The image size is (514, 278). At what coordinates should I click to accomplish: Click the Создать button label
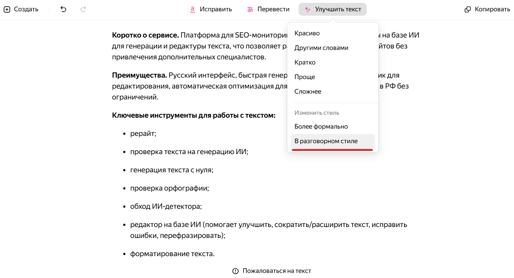coord(26,9)
